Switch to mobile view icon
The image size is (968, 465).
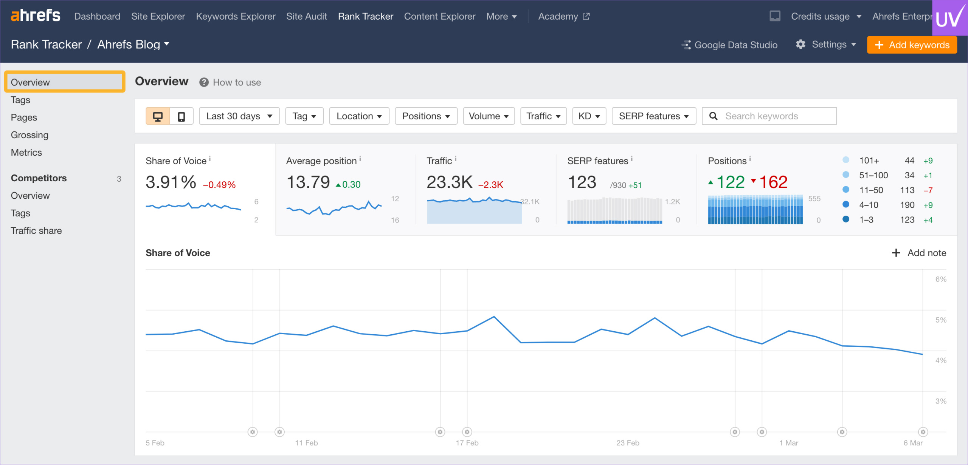[x=181, y=116]
